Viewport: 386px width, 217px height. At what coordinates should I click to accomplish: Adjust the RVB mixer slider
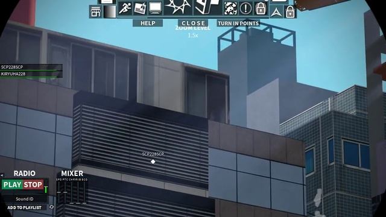pyautogui.click(x=78, y=192)
